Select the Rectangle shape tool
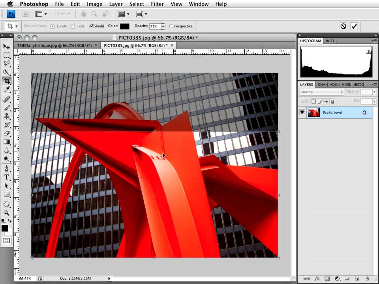 [x=7, y=194]
